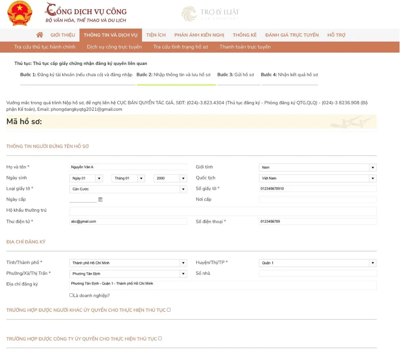
Task: Open the Loại giấy tờ dropdown
Action: pyautogui.click(x=128, y=189)
